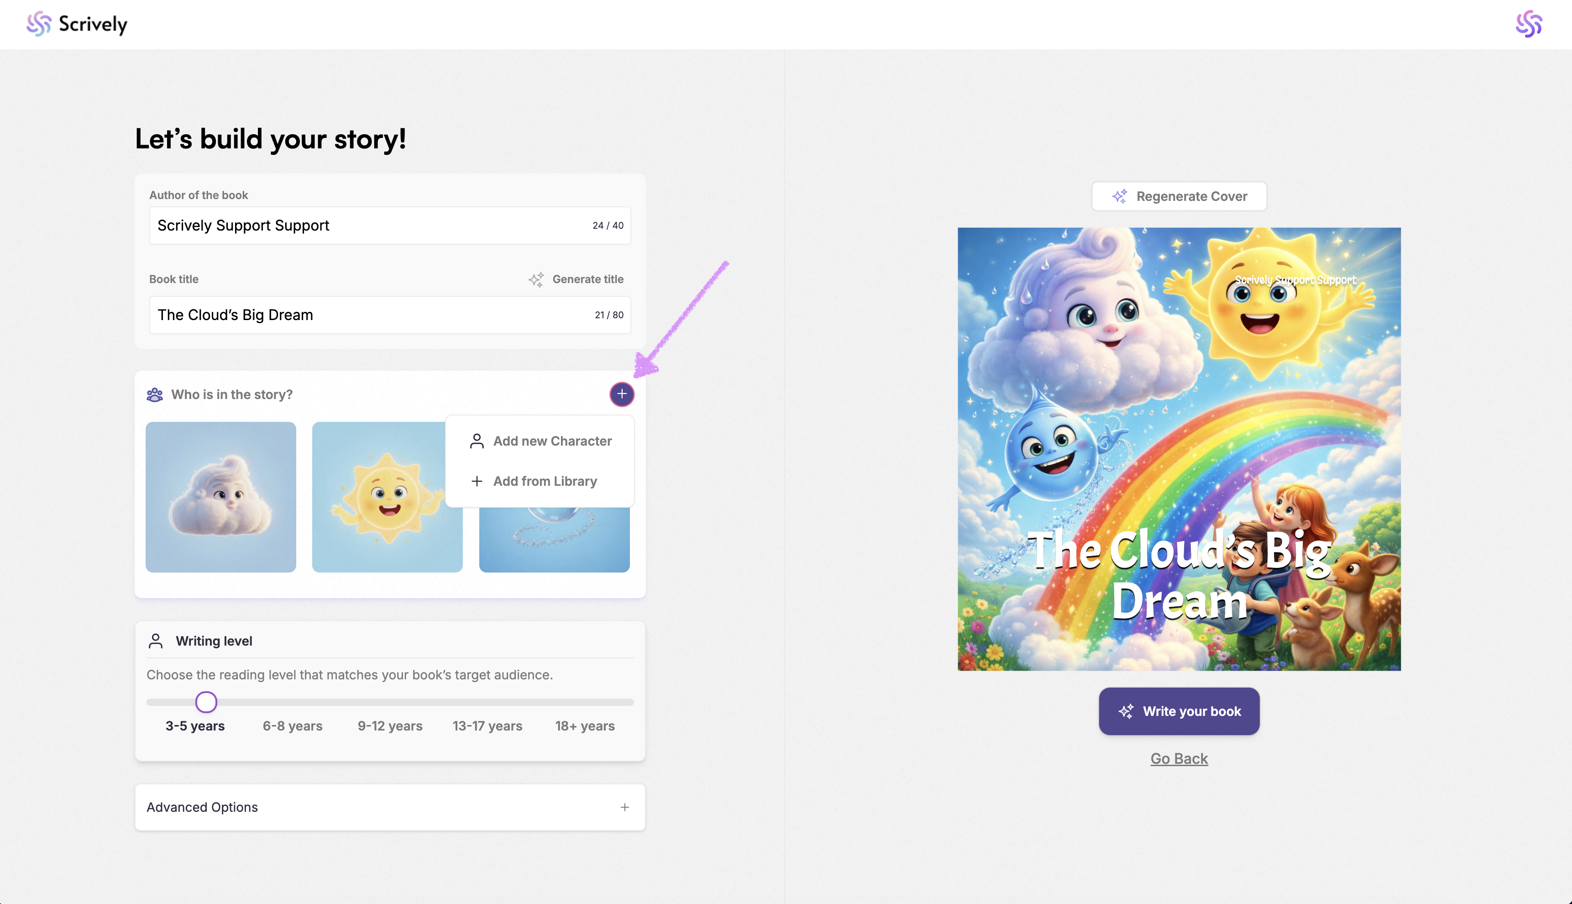The image size is (1572, 904).
Task: Choose the 18+ years reading level
Action: coord(585,726)
